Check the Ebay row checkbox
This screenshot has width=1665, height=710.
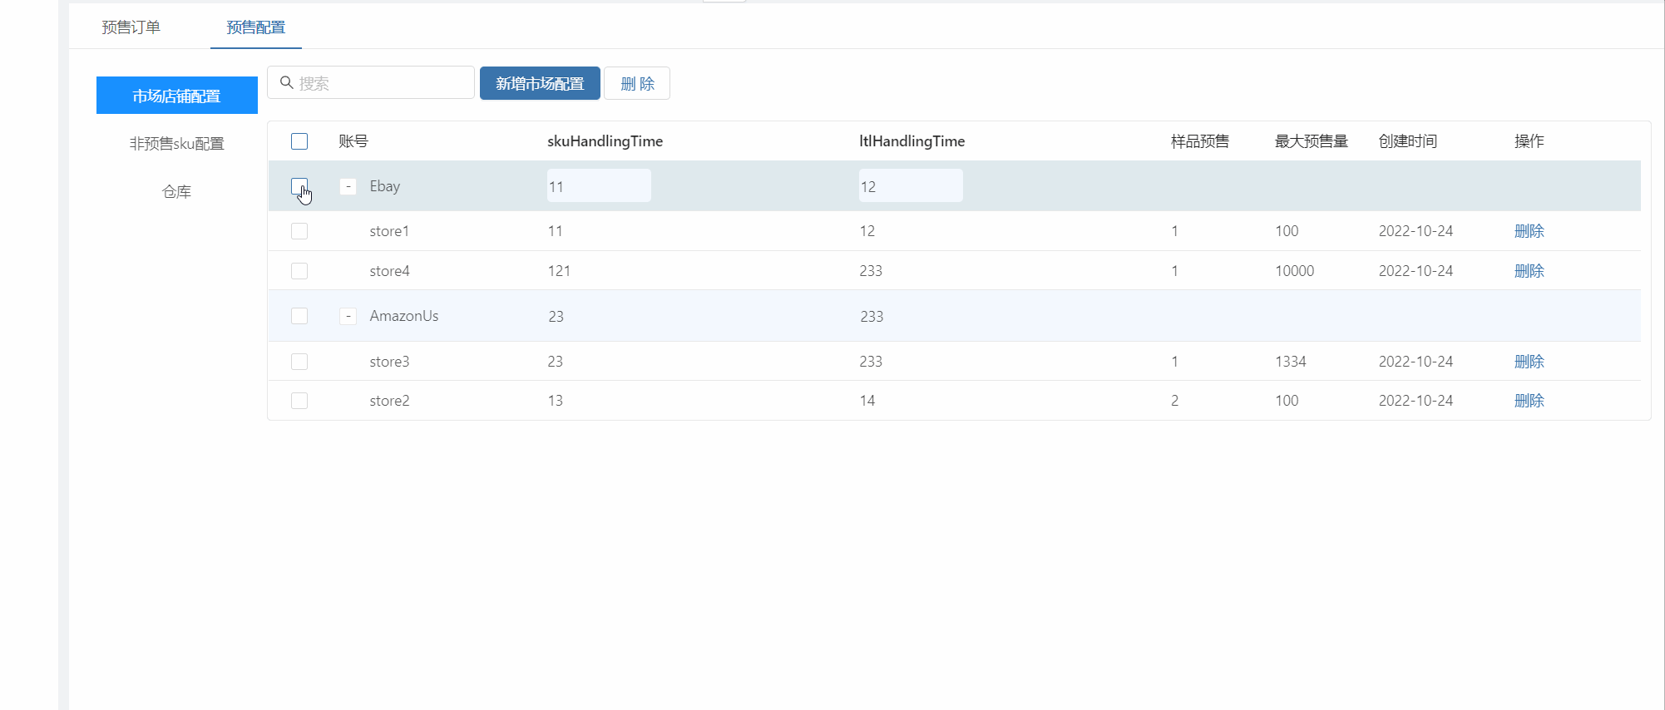[299, 186]
